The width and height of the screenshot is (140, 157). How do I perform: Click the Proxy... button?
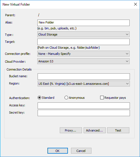point(71,130)
